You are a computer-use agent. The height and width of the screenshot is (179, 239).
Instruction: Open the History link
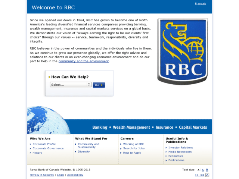point(37,153)
